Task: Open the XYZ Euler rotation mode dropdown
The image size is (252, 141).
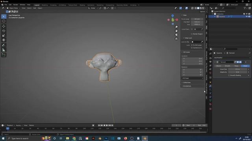Action: pos(193,78)
